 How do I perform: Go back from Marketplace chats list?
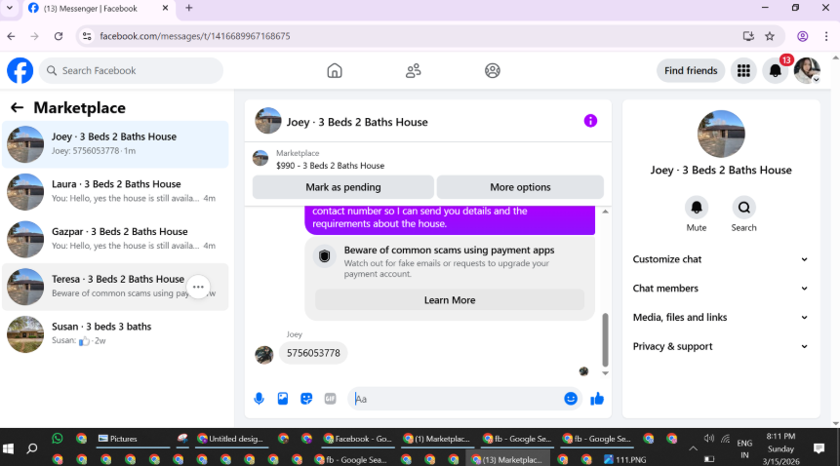coord(18,107)
